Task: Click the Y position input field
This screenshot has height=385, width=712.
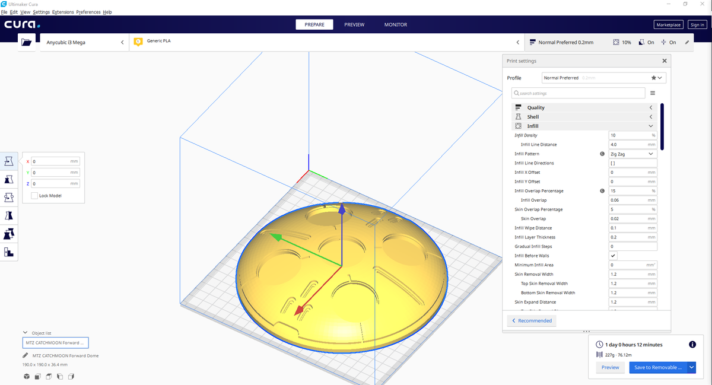Action: 55,173
